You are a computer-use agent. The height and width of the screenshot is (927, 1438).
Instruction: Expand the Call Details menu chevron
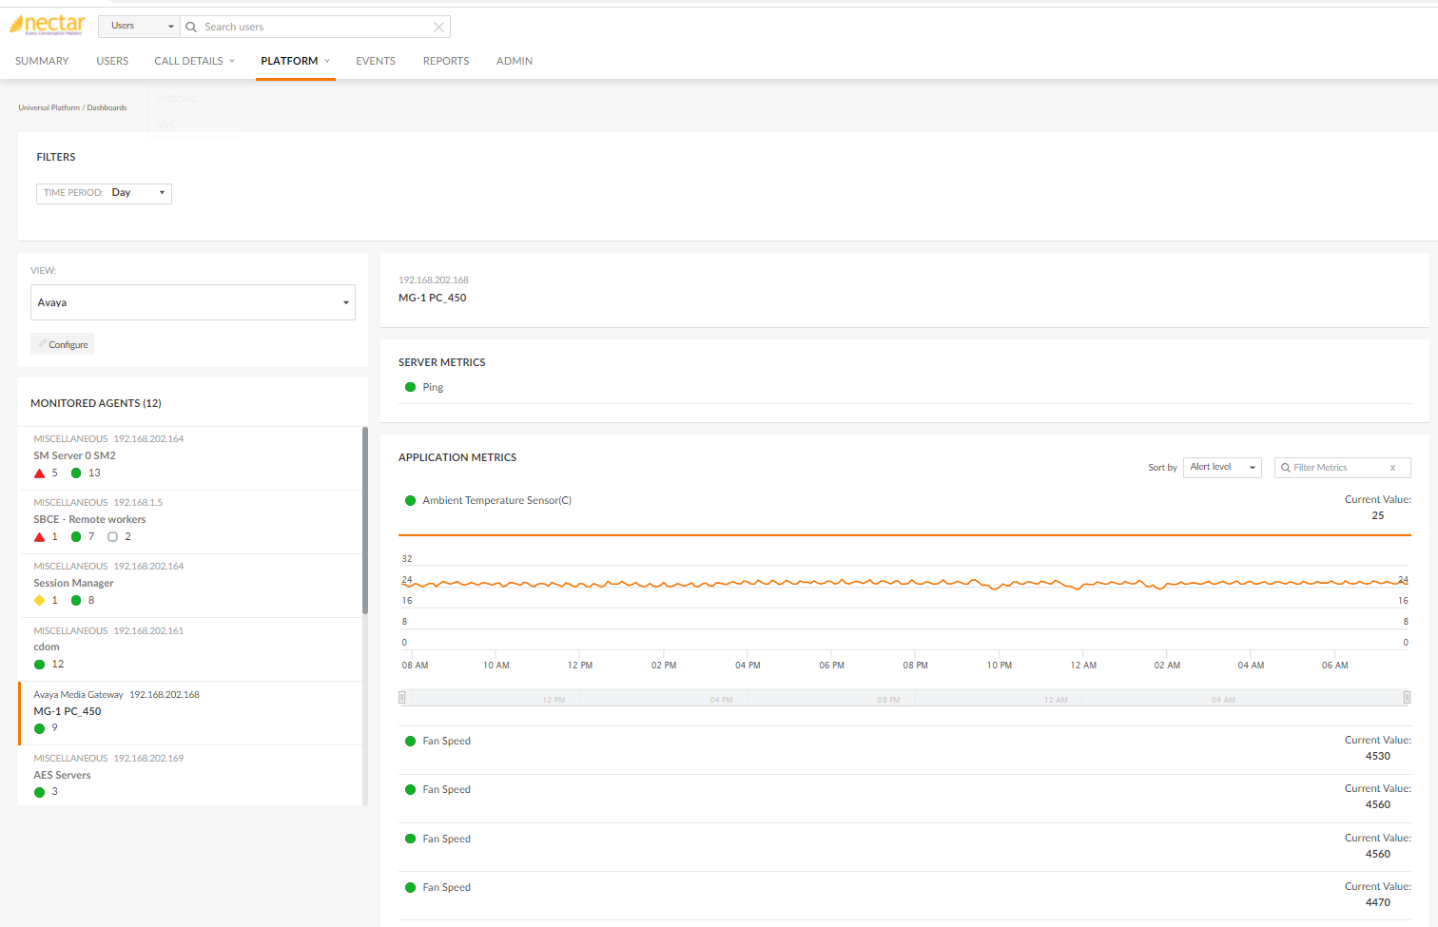pyautogui.click(x=232, y=61)
